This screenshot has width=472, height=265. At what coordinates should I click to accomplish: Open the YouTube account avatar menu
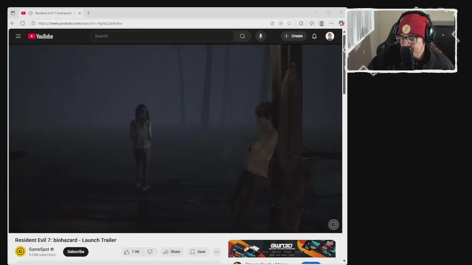[330, 36]
